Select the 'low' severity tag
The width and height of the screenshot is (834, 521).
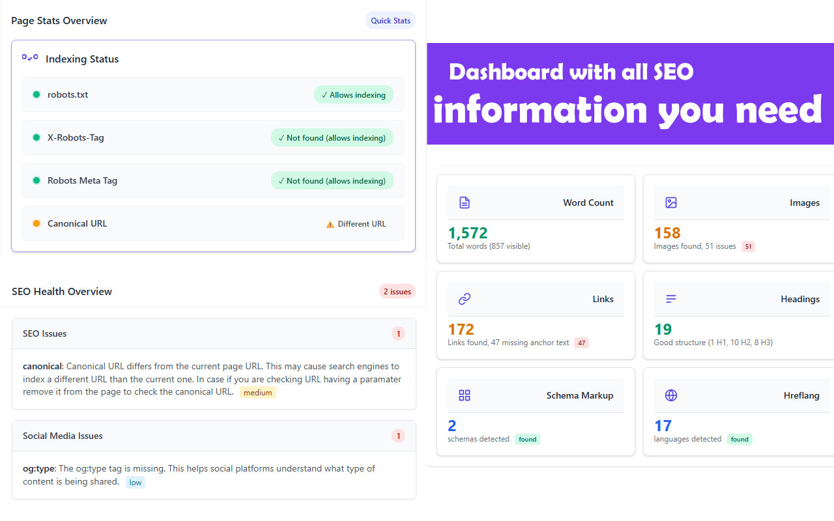click(136, 483)
